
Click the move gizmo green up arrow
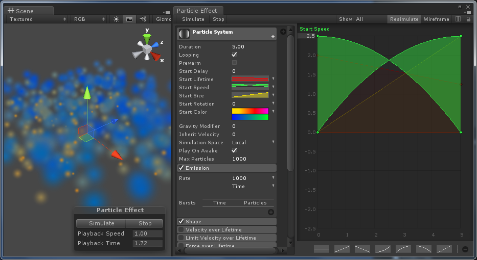(87, 92)
